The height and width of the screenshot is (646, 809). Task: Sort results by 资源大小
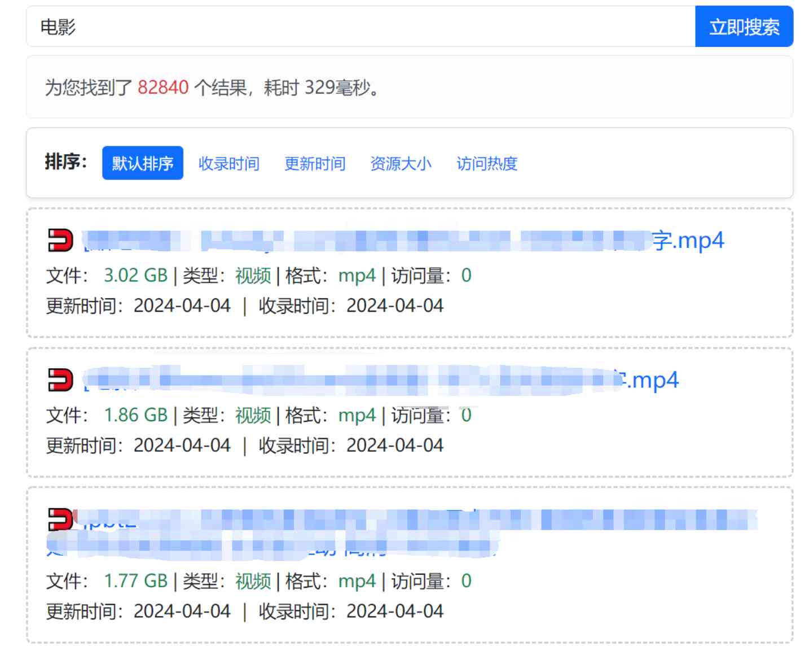401,163
